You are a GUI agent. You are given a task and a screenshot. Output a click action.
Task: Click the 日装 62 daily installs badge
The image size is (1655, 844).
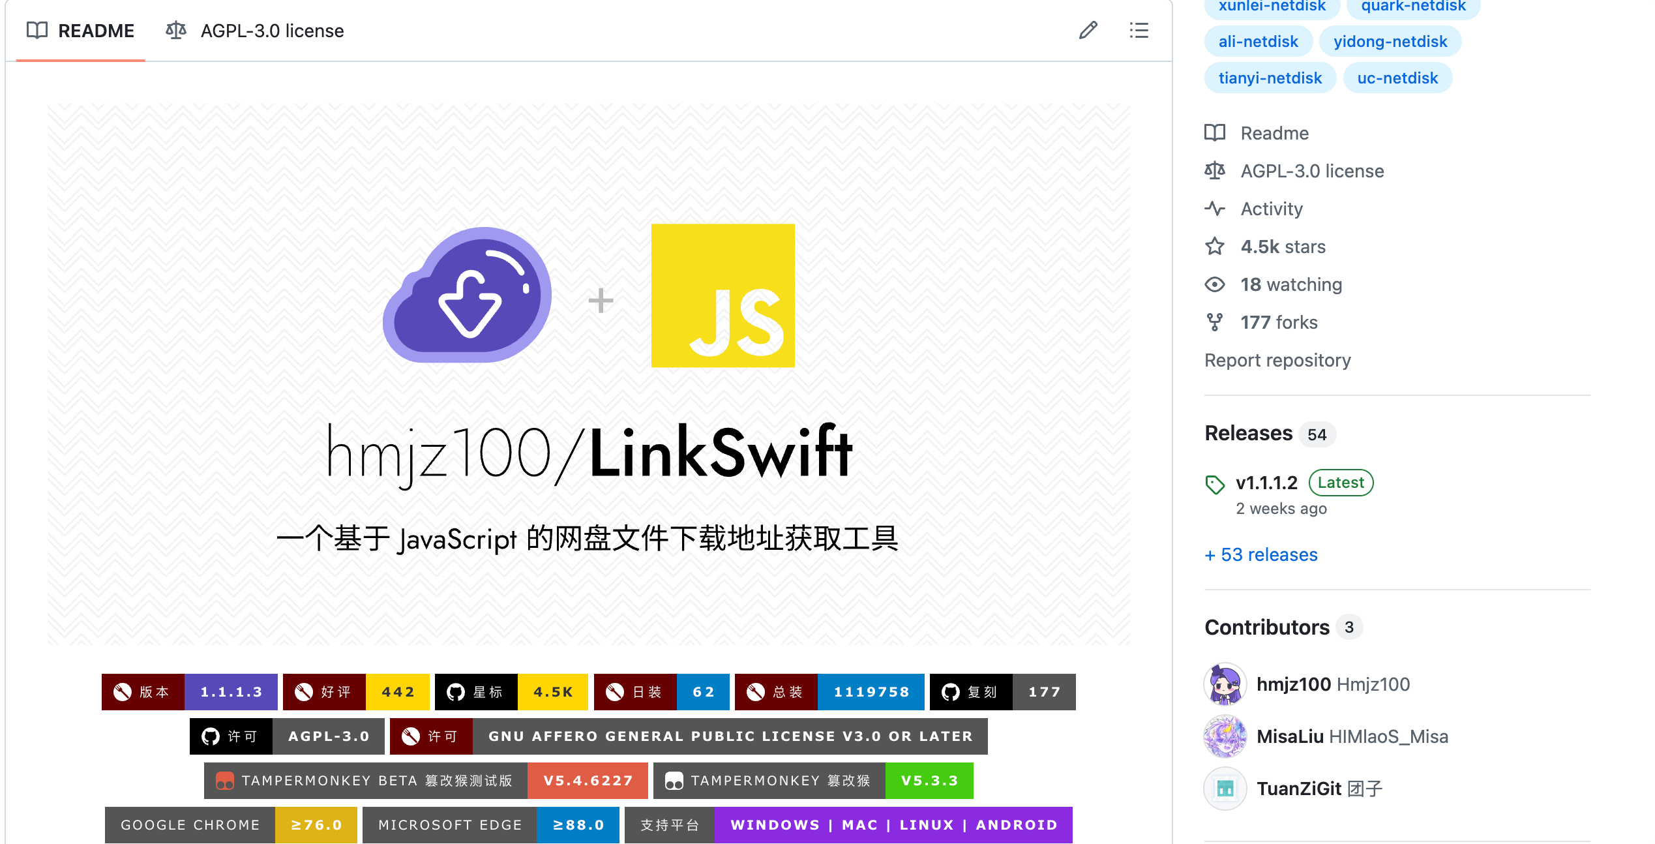coord(661,691)
